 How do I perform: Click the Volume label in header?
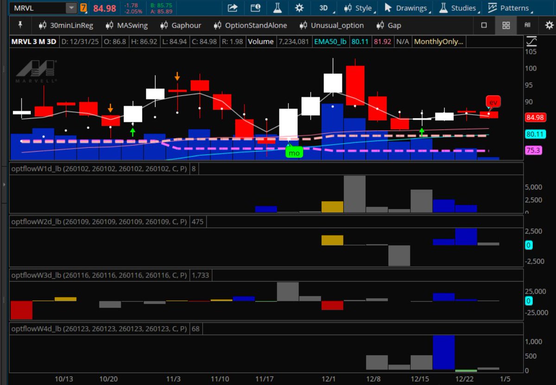260,41
